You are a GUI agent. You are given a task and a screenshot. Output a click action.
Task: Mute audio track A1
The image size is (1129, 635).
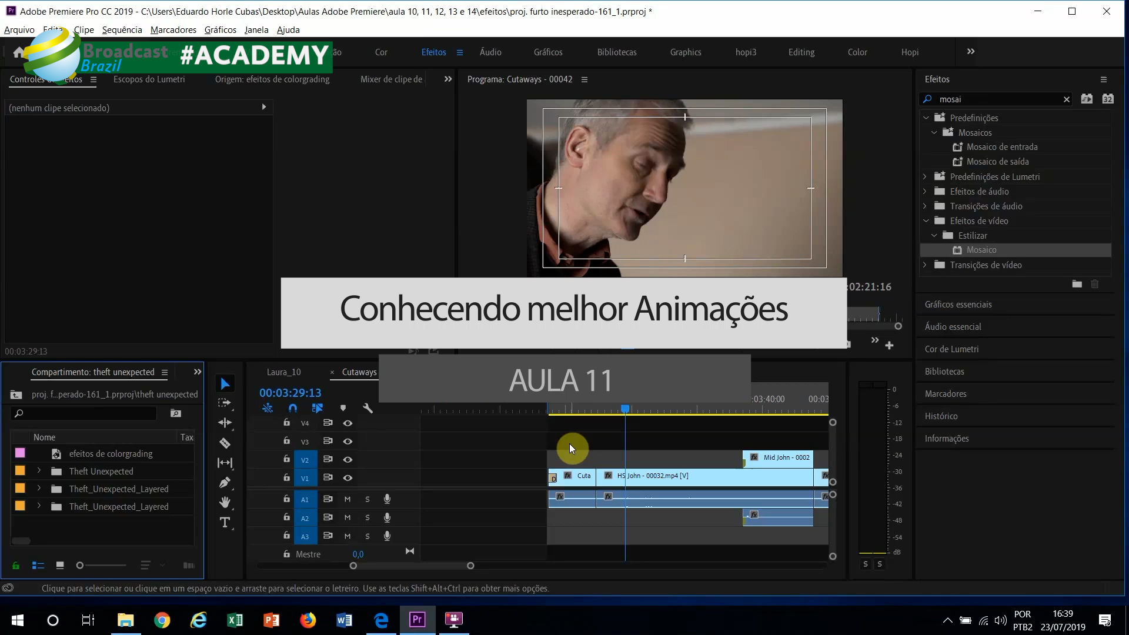pos(348,499)
